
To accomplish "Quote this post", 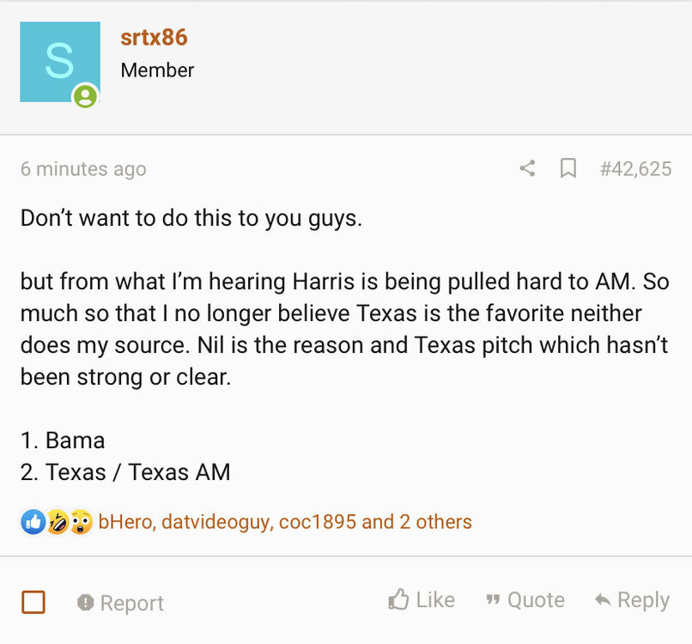I will point(525,599).
